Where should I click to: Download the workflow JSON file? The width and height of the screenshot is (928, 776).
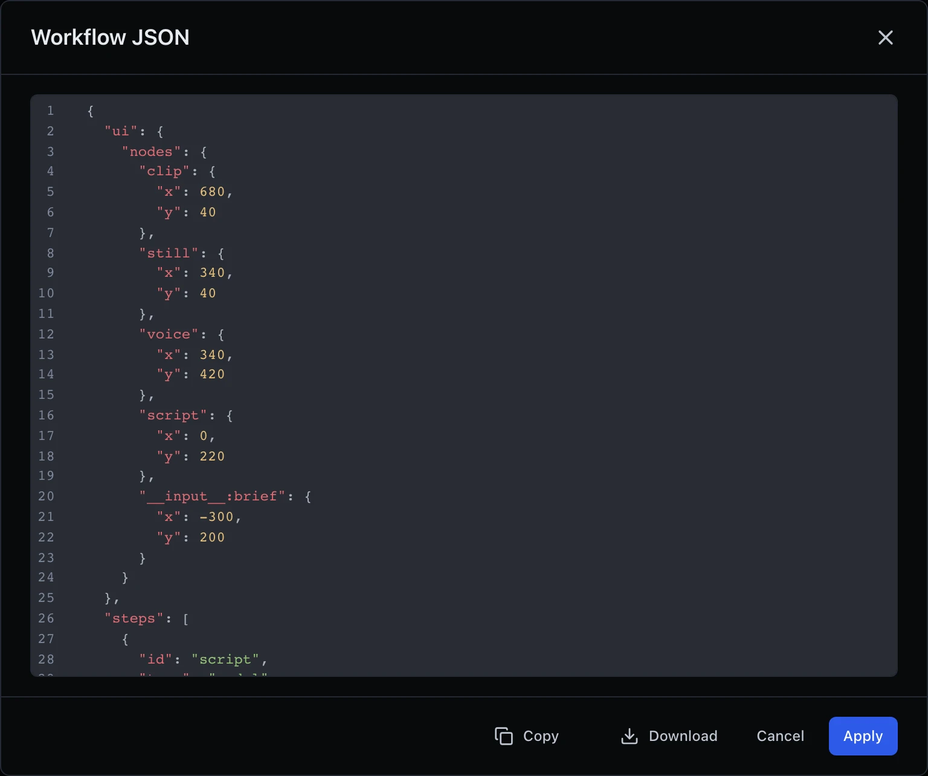(x=669, y=736)
